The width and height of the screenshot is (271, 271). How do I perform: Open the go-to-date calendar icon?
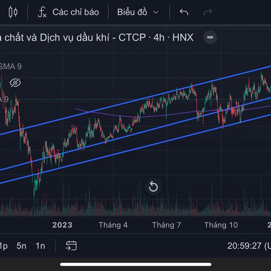pos(71,246)
